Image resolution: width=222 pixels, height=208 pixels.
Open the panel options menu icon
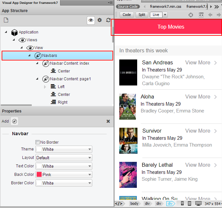pos(110,3)
